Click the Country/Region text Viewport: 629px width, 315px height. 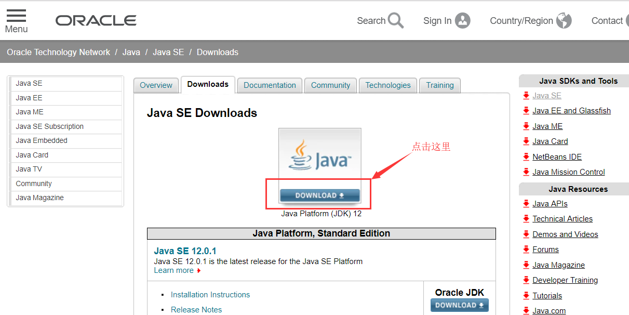(x=521, y=21)
